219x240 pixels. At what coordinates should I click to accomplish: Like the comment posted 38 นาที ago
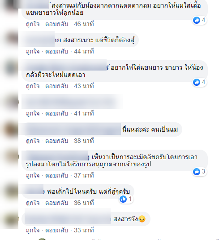[33, 141]
